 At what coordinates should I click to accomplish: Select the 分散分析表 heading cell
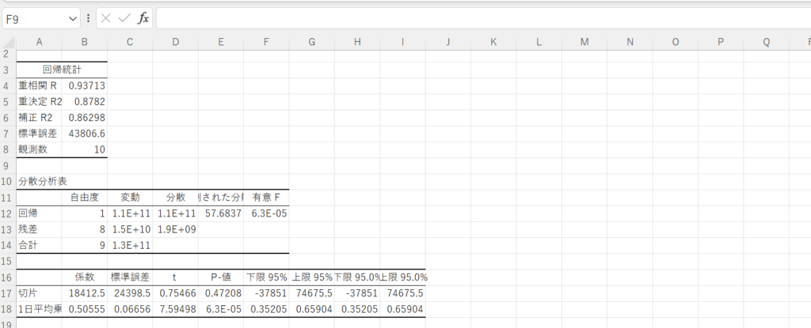click(x=39, y=181)
